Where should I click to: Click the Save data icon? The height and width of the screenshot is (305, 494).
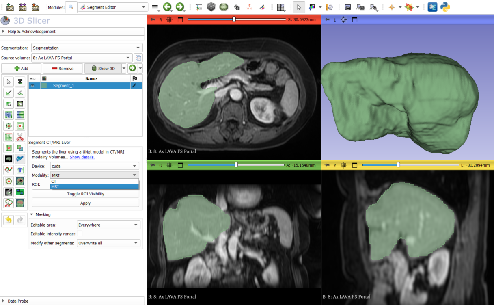[35, 7]
